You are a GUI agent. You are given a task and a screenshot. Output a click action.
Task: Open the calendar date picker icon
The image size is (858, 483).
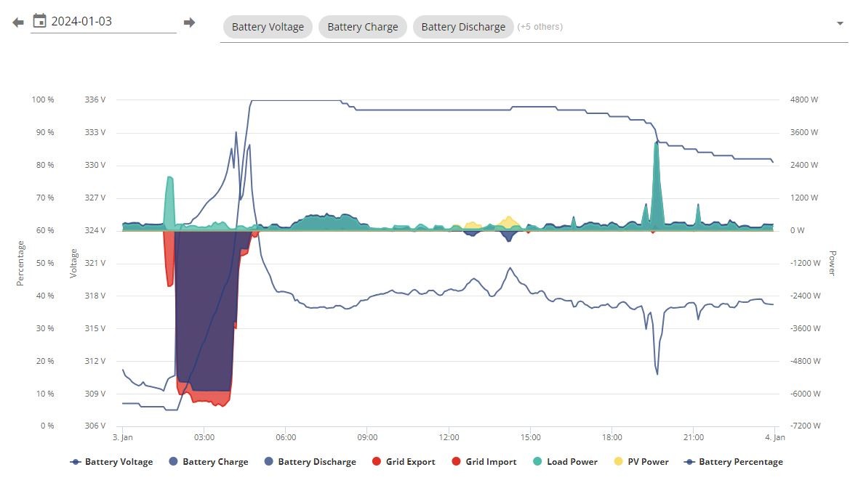(39, 21)
